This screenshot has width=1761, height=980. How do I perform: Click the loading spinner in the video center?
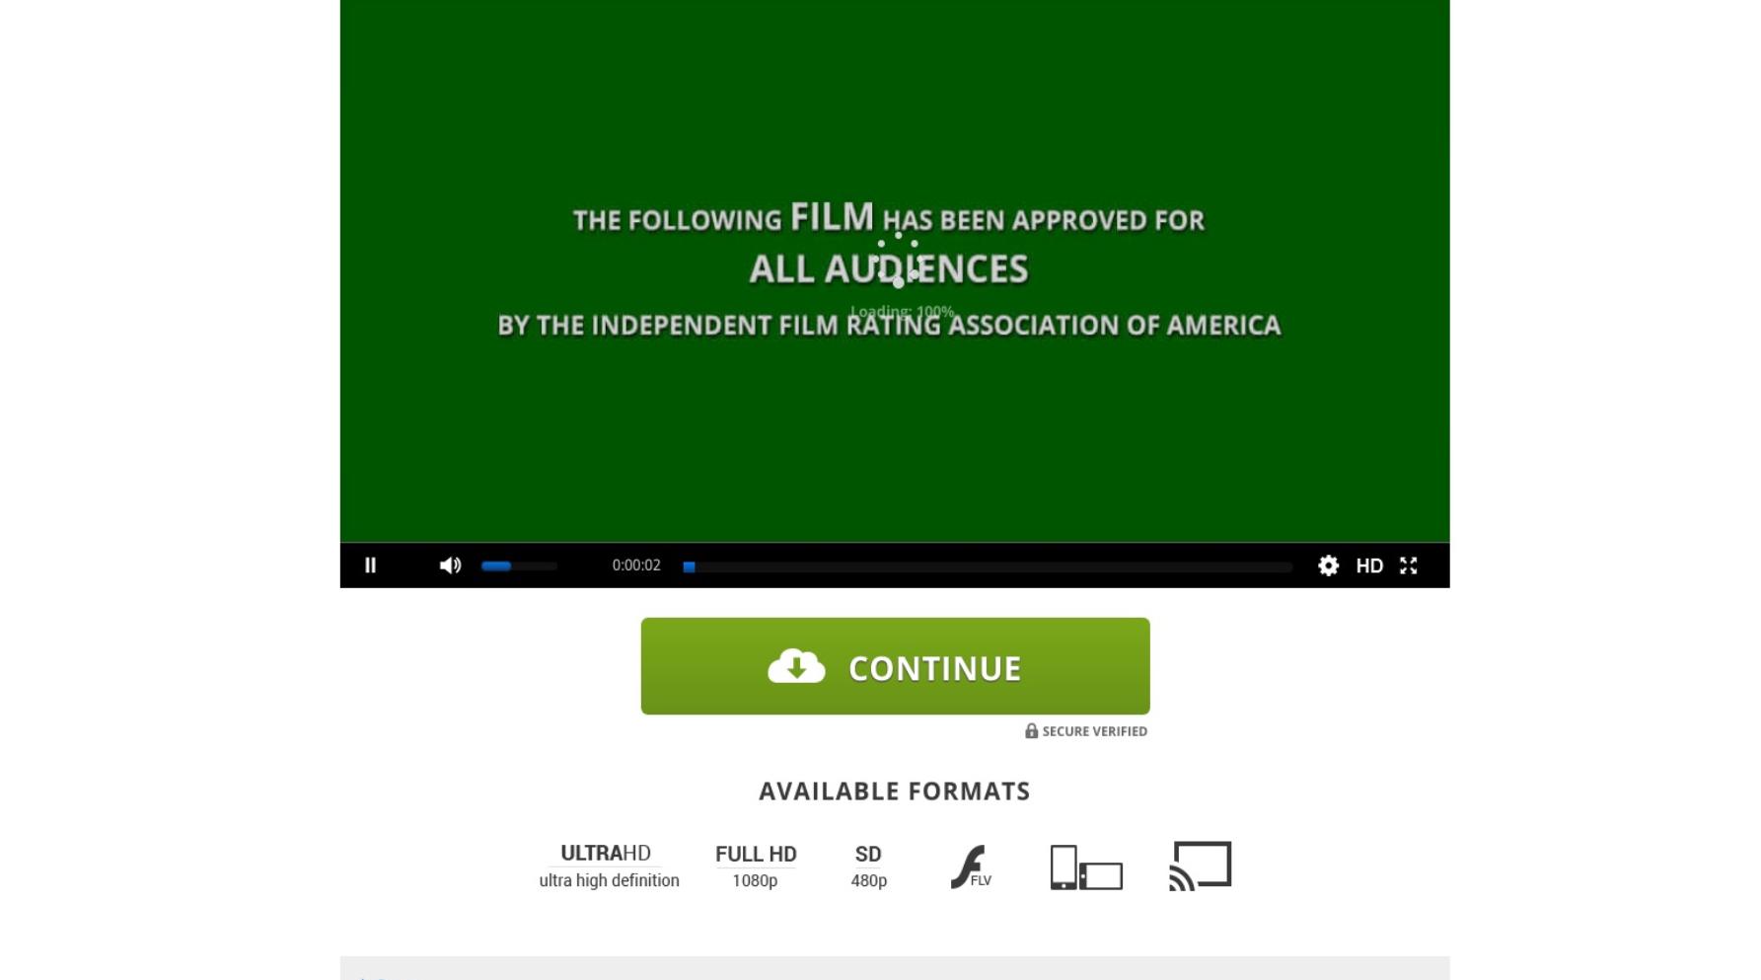[x=897, y=260]
